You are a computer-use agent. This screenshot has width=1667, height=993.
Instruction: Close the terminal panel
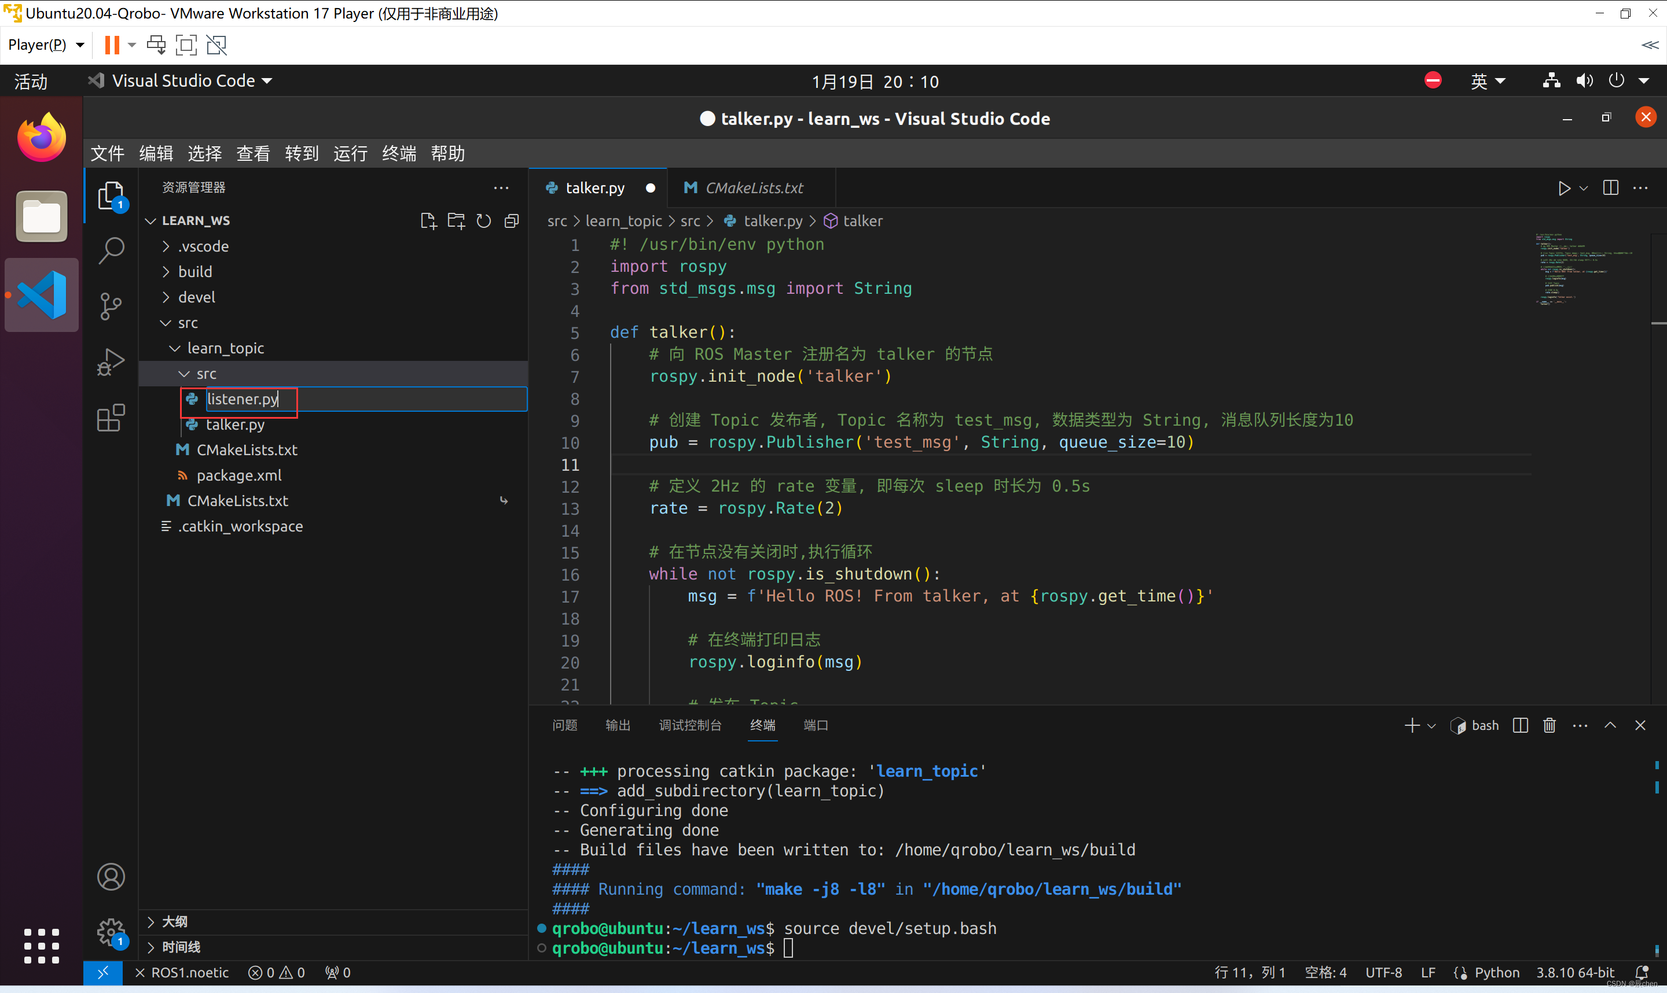[1640, 725]
